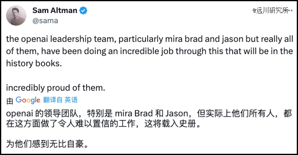Open the tweet's more options dots
This screenshot has width=298, height=155.
291,11
